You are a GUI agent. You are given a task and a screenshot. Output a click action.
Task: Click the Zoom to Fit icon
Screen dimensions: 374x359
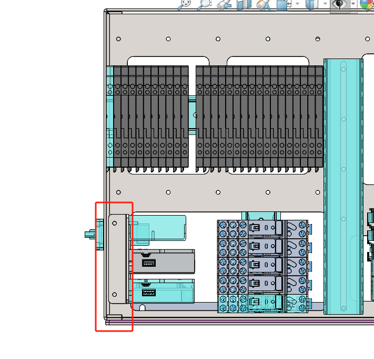click(184, 4)
